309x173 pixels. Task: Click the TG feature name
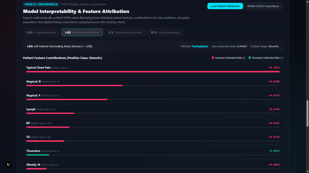(x=28, y=137)
